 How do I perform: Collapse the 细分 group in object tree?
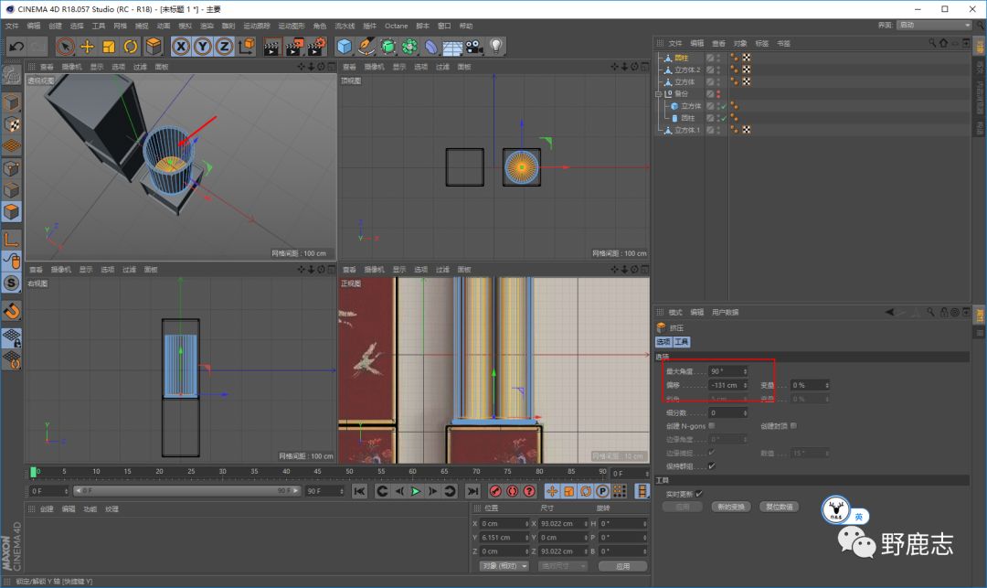coord(657,94)
